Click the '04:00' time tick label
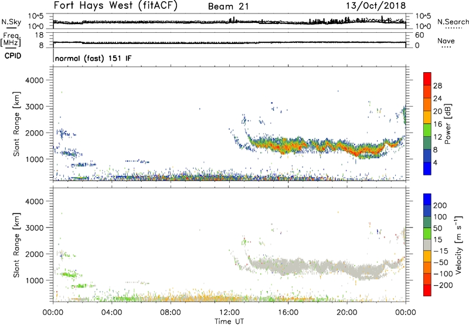469x325 pixels. pos(111,313)
